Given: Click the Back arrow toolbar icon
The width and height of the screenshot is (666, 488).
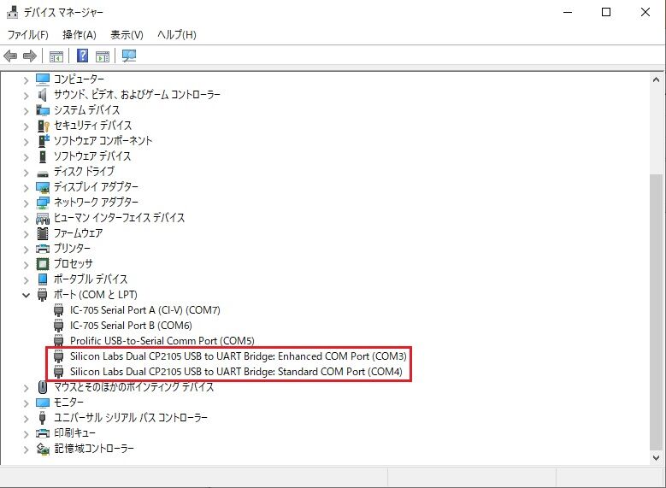Looking at the screenshot, I should click(x=10, y=56).
